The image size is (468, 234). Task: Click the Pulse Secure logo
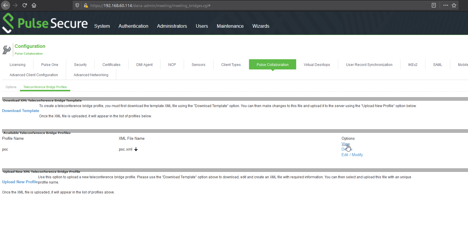coord(45,23)
